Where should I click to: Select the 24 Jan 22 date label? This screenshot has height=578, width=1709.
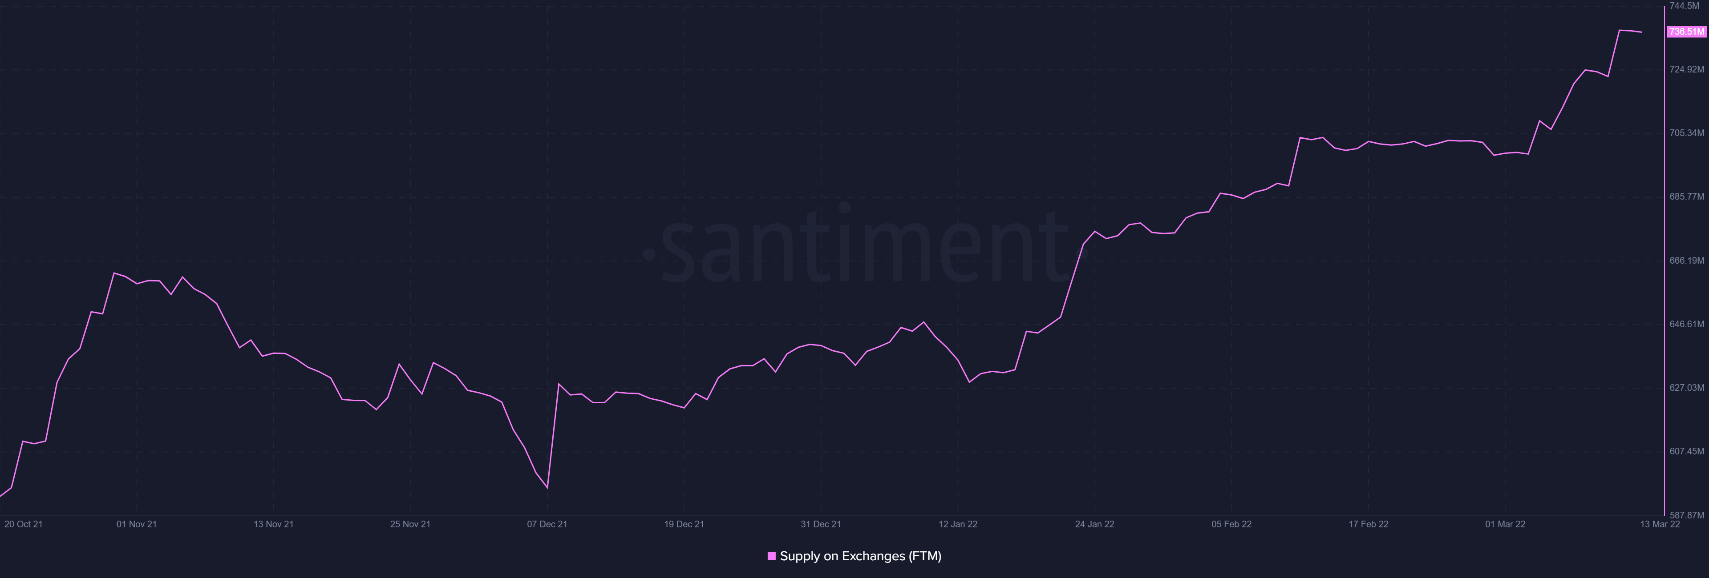[1094, 524]
